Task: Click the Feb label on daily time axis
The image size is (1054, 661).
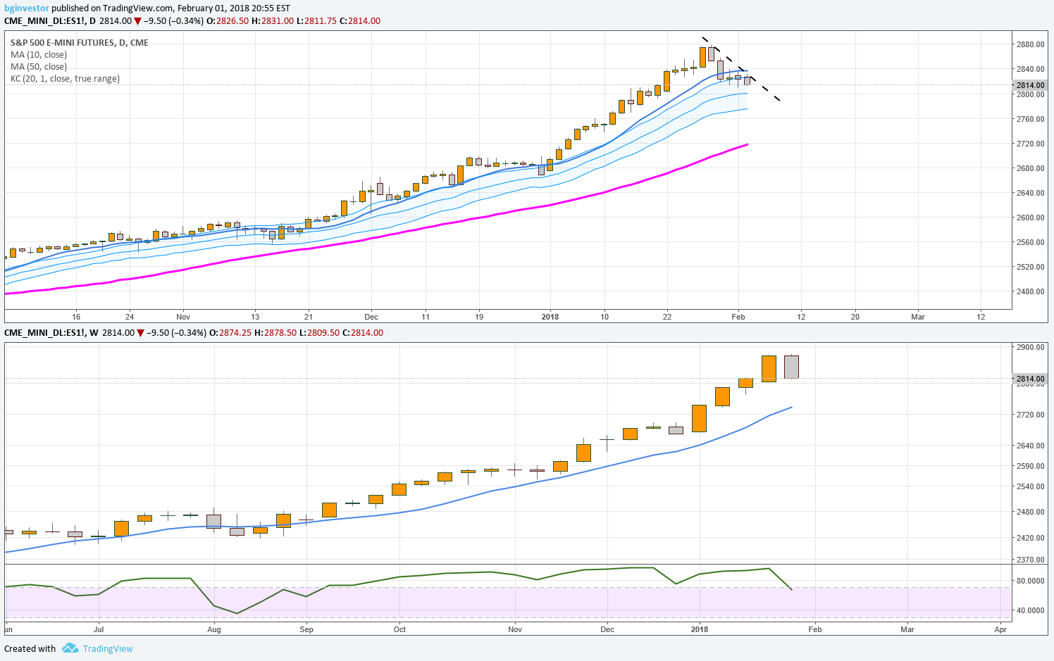Action: pos(738,317)
